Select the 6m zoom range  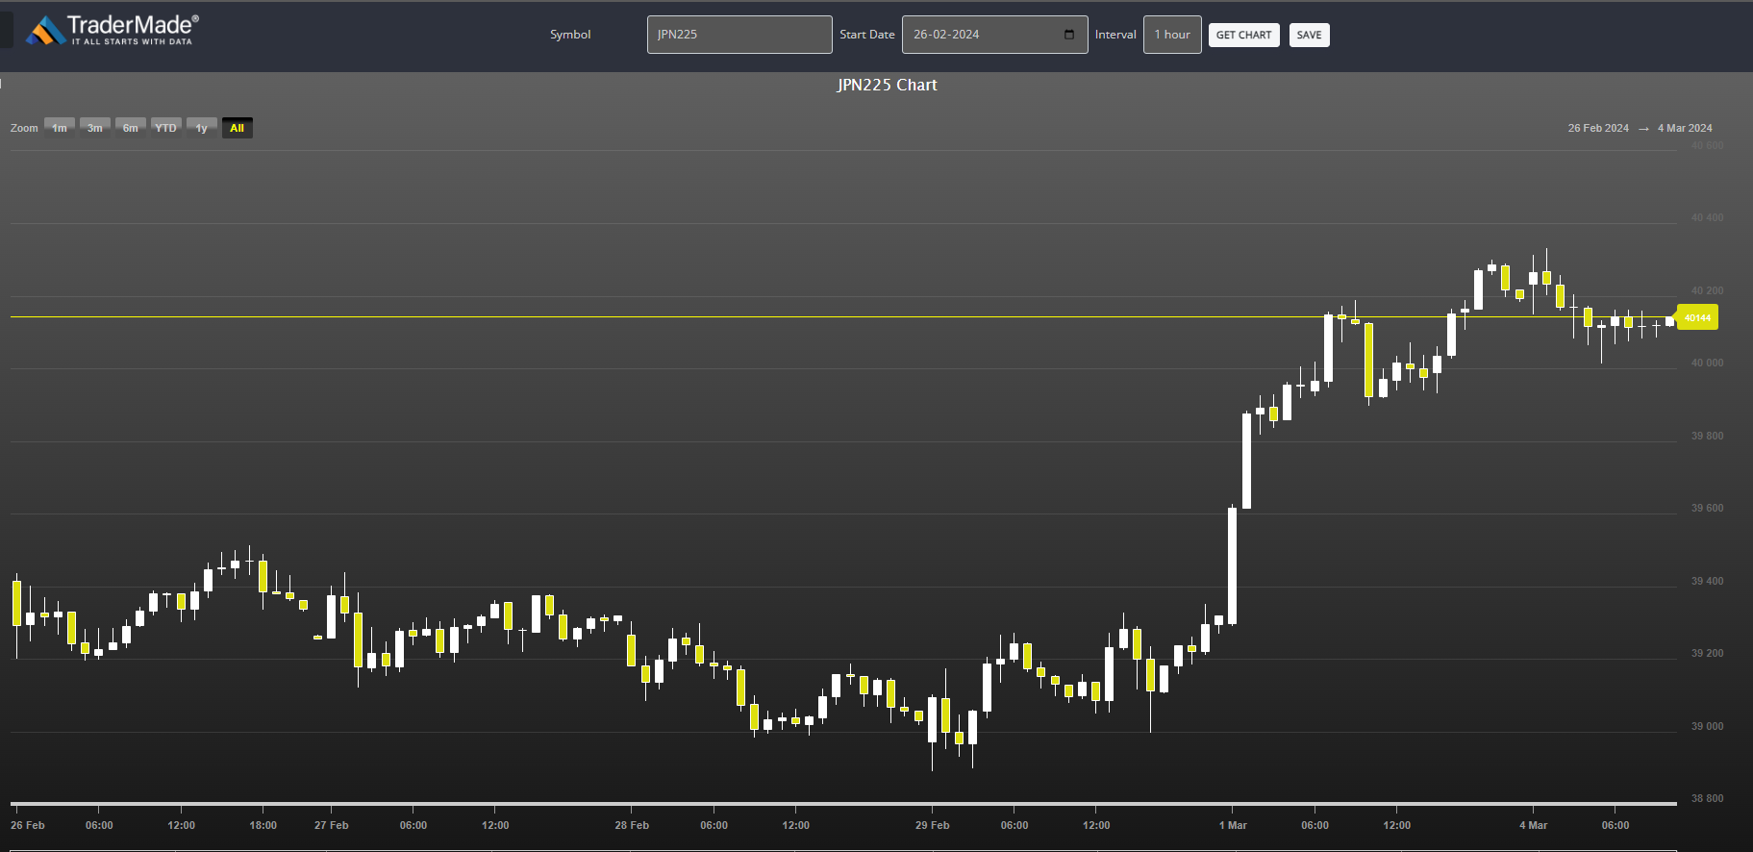point(131,128)
